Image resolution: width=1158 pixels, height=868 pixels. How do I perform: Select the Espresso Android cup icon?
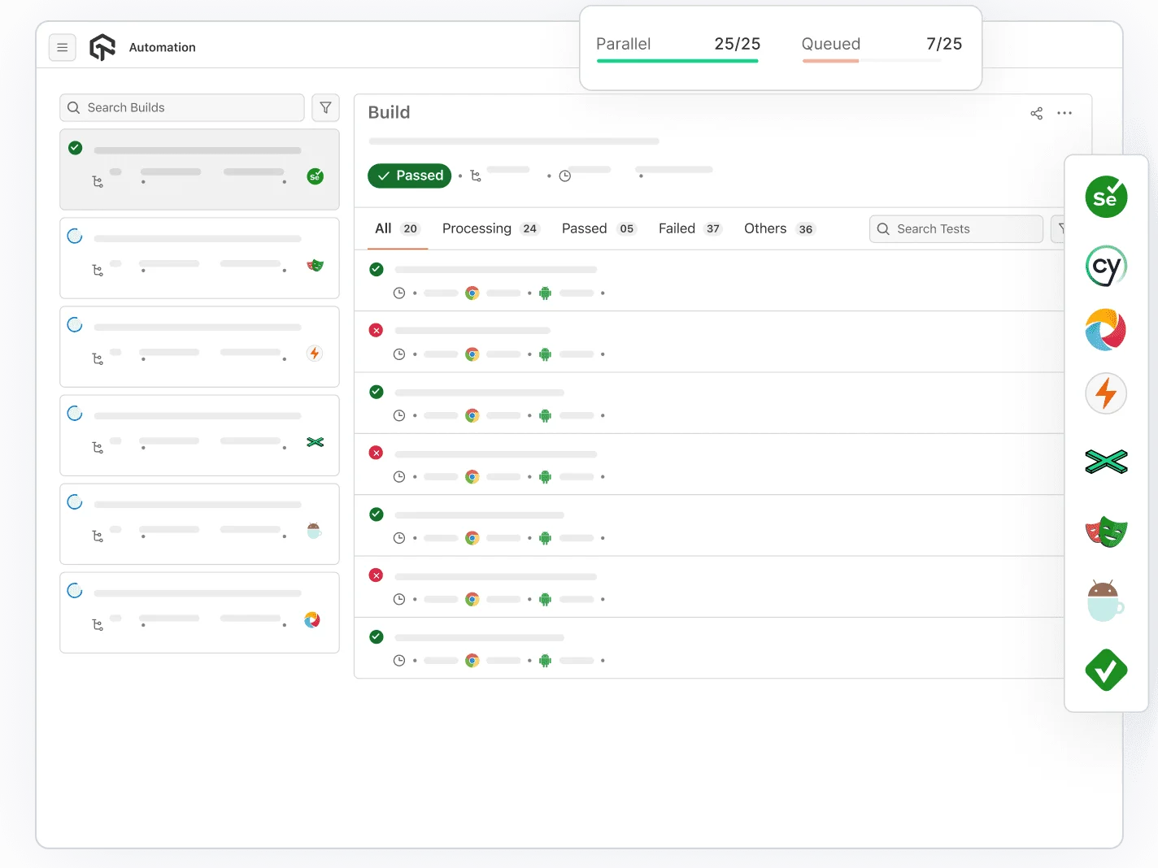coord(1105,601)
